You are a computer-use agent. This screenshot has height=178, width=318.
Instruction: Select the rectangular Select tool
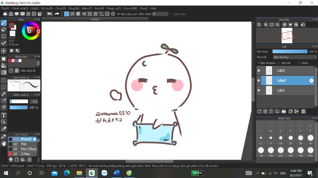click(x=4, y=80)
